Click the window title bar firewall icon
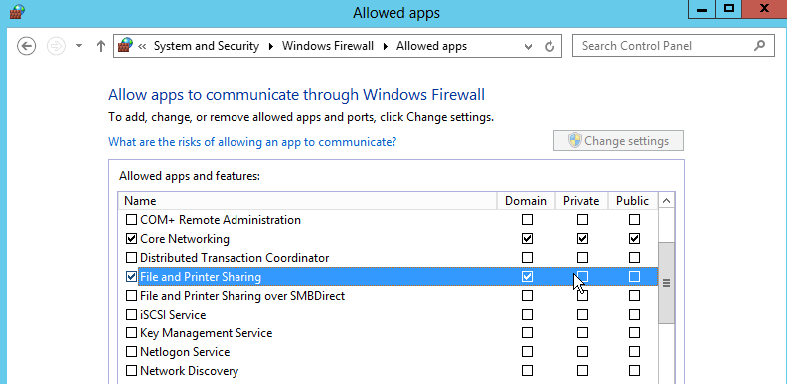This screenshot has width=787, height=384. click(x=18, y=11)
